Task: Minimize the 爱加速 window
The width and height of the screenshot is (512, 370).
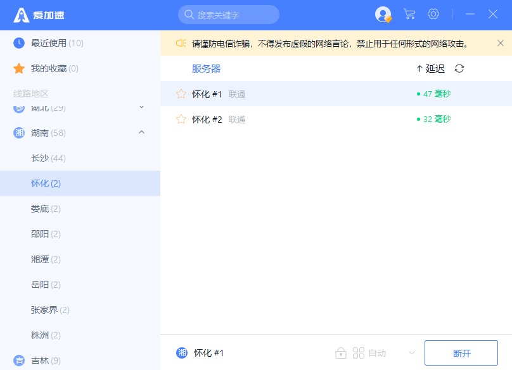Action: pos(470,14)
